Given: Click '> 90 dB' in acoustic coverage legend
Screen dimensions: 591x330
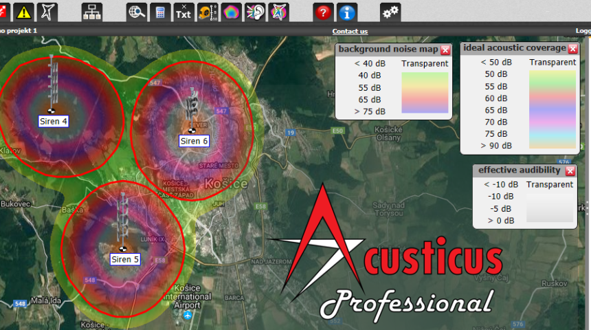Looking at the screenshot, I should point(496,146).
